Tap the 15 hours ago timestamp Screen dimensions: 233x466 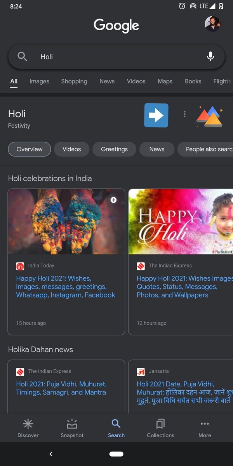(x=31, y=323)
